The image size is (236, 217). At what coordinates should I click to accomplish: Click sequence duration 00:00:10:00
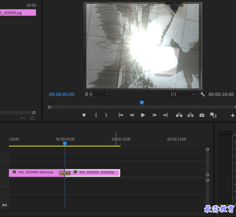tap(221, 94)
